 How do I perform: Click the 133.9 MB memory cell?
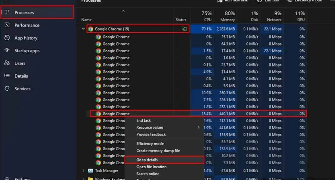[x=226, y=135]
